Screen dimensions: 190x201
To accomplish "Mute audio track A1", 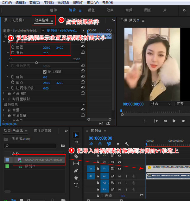I will pos(119,176).
